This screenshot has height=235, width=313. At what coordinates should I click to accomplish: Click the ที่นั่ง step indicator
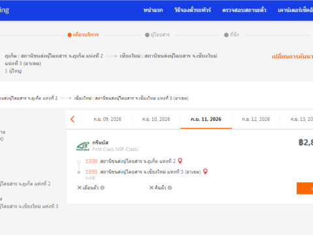231,35
